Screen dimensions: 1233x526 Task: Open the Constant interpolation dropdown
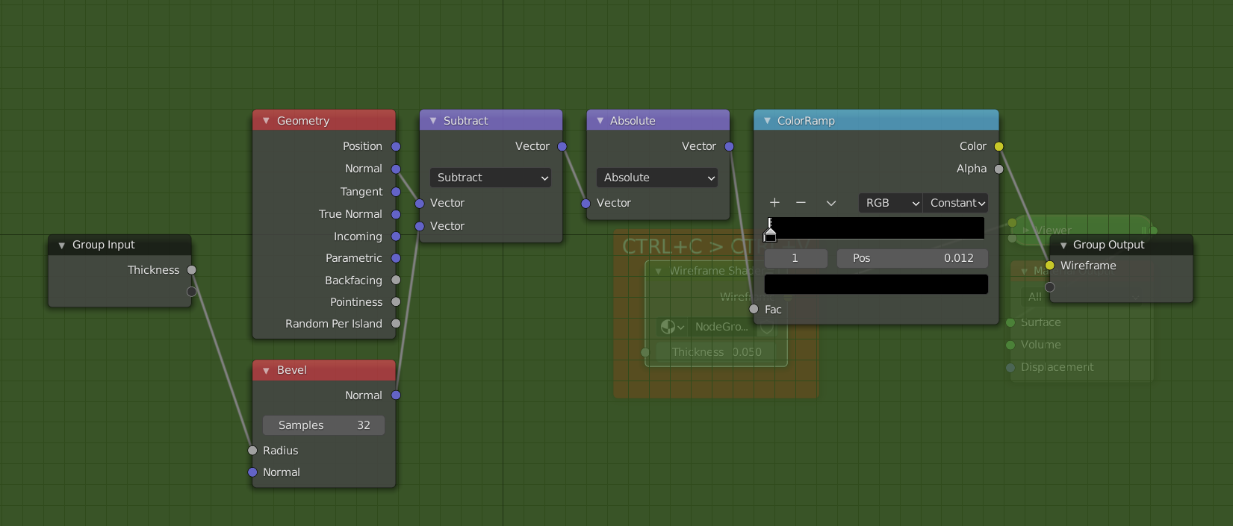click(x=957, y=203)
